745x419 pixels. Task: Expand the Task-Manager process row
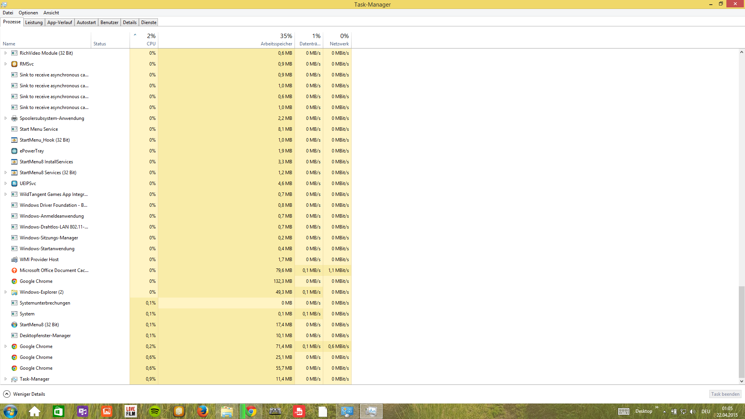click(x=5, y=379)
